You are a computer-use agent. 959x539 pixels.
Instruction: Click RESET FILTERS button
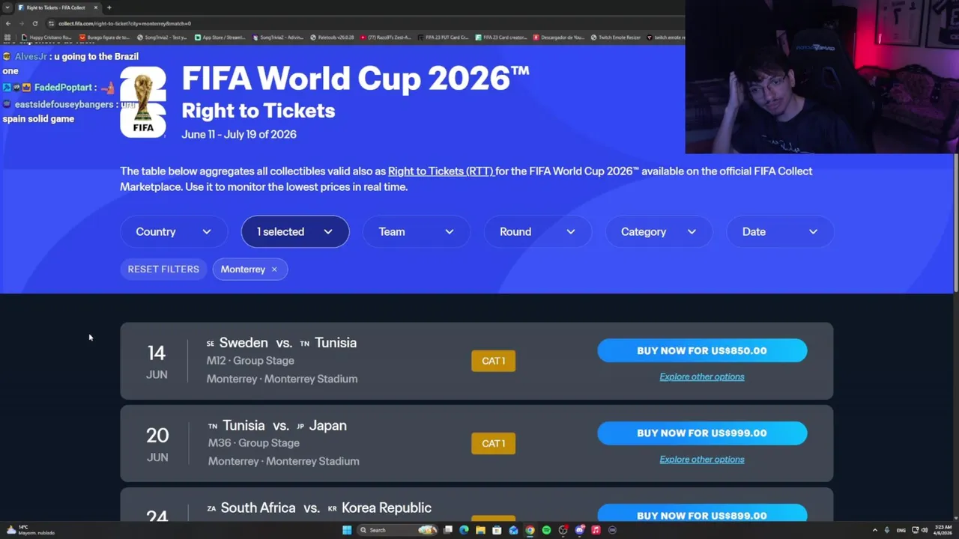click(x=163, y=269)
